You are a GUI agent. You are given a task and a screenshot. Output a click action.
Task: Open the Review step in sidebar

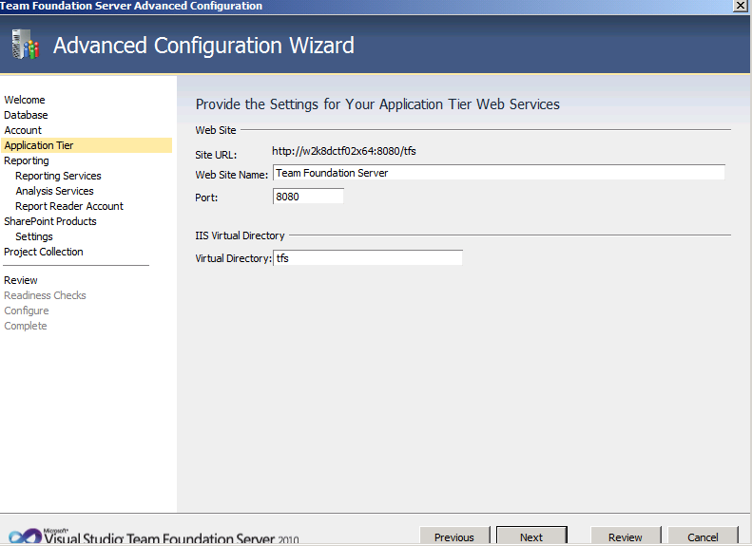21,280
